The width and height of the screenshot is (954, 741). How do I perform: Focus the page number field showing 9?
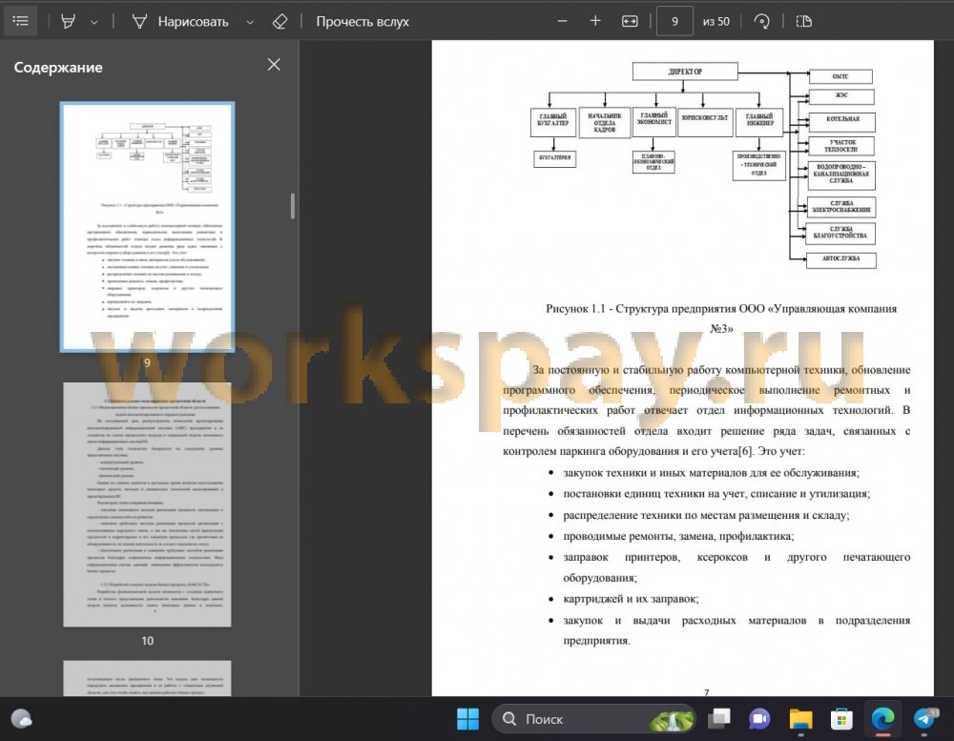click(674, 21)
